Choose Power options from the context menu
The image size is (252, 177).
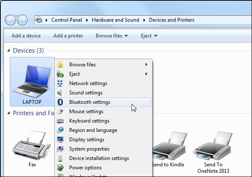pos(103,168)
